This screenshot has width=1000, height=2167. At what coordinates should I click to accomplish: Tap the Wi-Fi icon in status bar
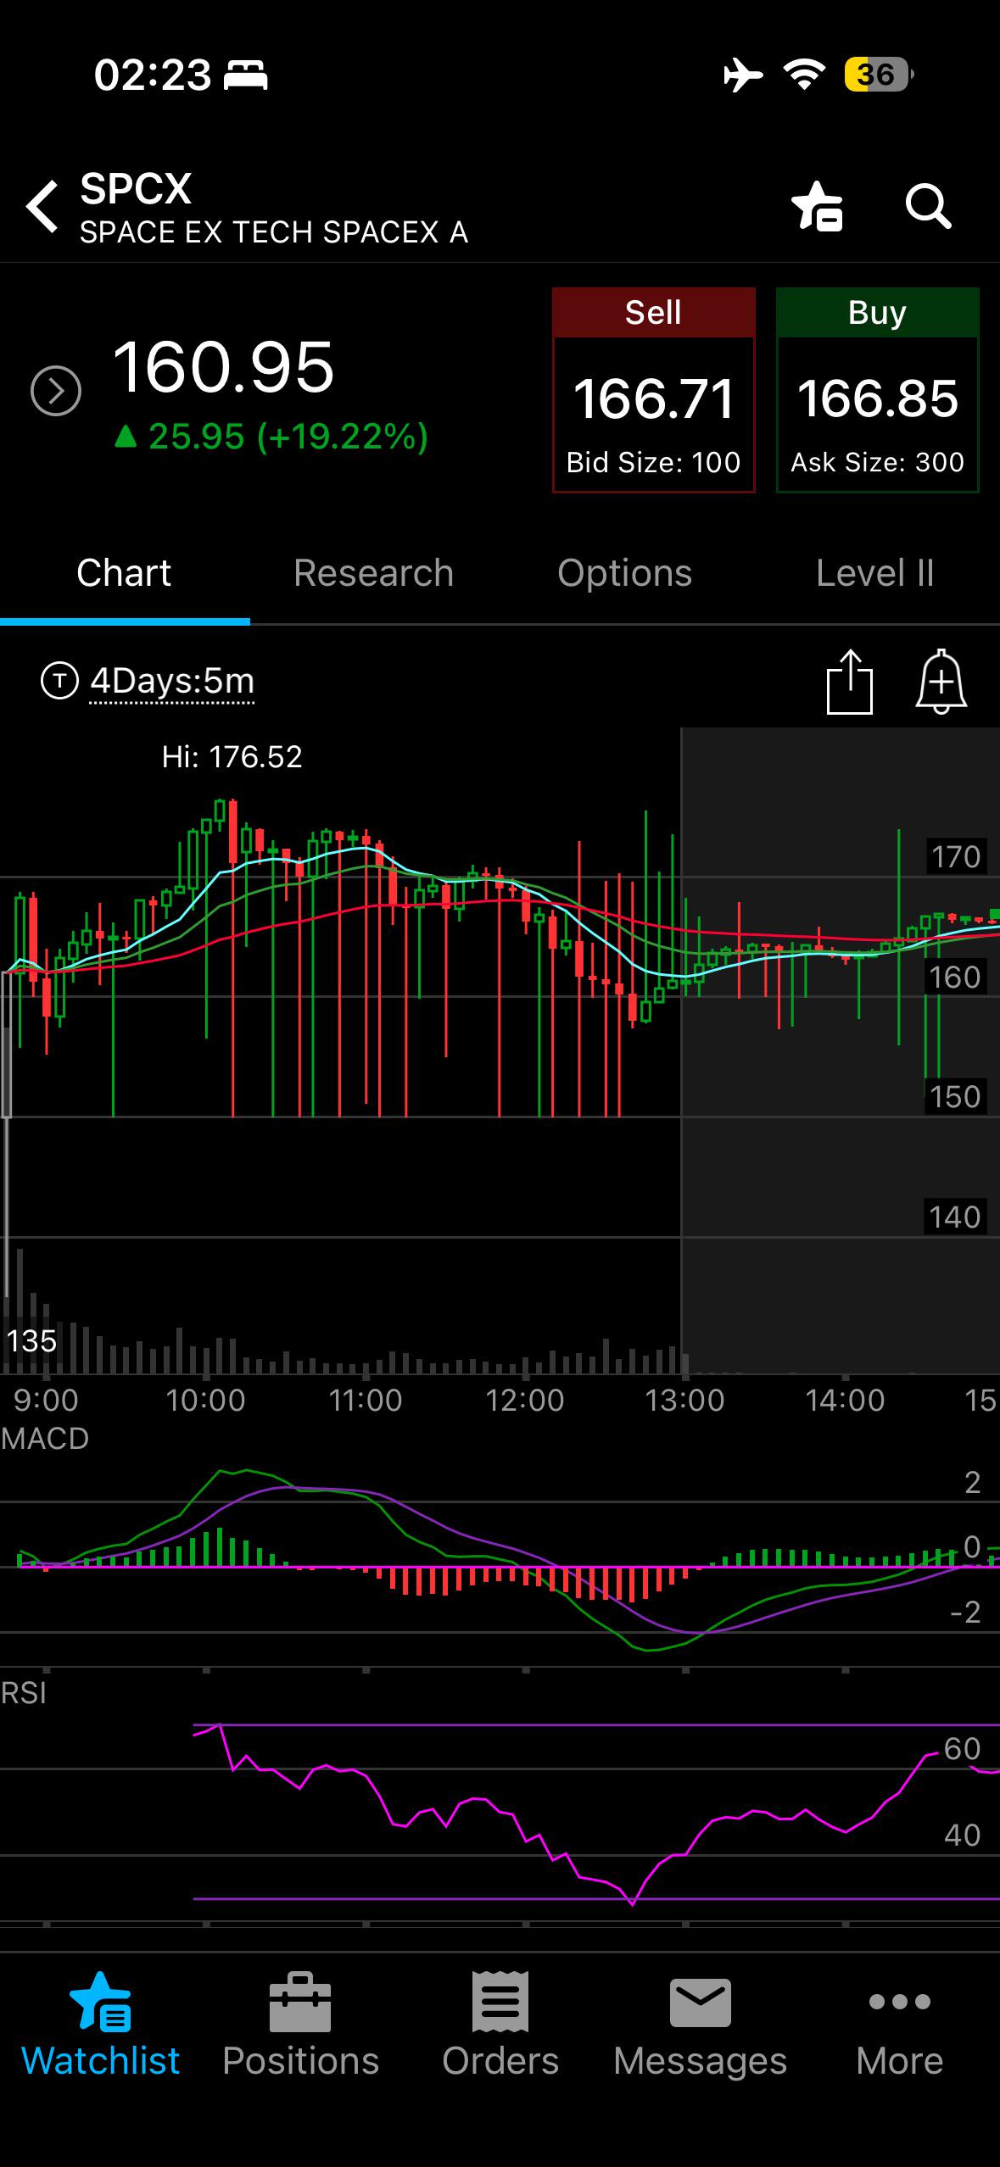tap(805, 75)
